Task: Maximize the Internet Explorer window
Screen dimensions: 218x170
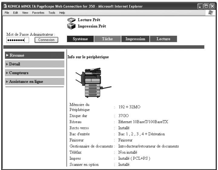Action: click(x=206, y=6)
